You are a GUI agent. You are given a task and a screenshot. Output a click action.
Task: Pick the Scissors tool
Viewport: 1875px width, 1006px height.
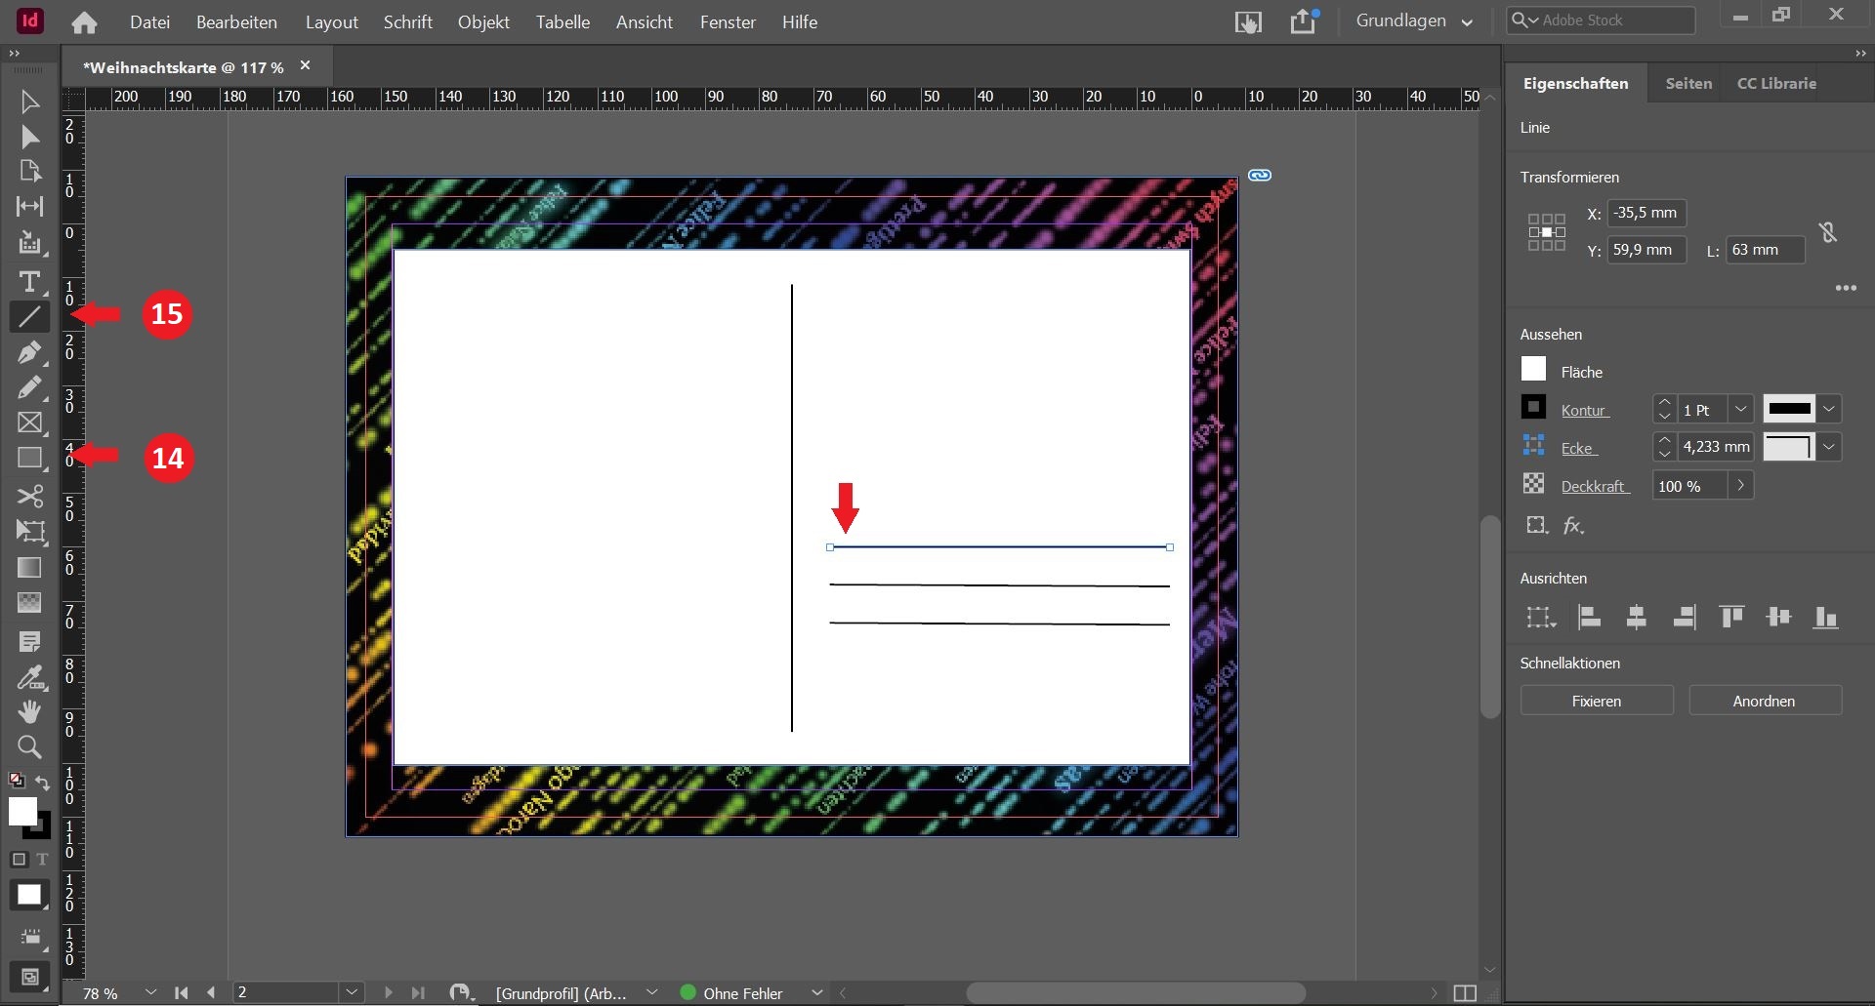click(x=29, y=496)
